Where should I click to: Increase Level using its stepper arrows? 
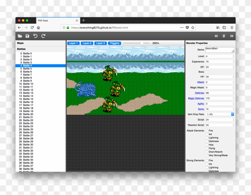pos(233,56)
